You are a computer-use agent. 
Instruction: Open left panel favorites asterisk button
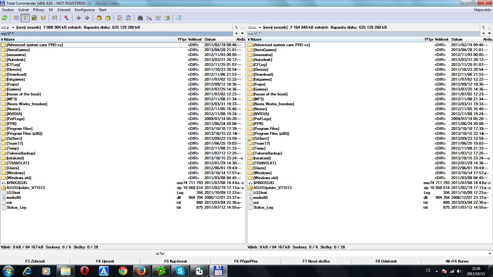click(237, 34)
